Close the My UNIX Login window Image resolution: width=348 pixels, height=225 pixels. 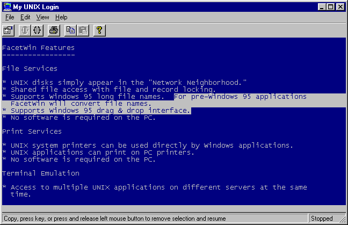(x=340, y=7)
